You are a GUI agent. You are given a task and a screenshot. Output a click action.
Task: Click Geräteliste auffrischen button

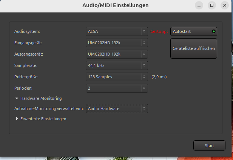tap(194, 48)
